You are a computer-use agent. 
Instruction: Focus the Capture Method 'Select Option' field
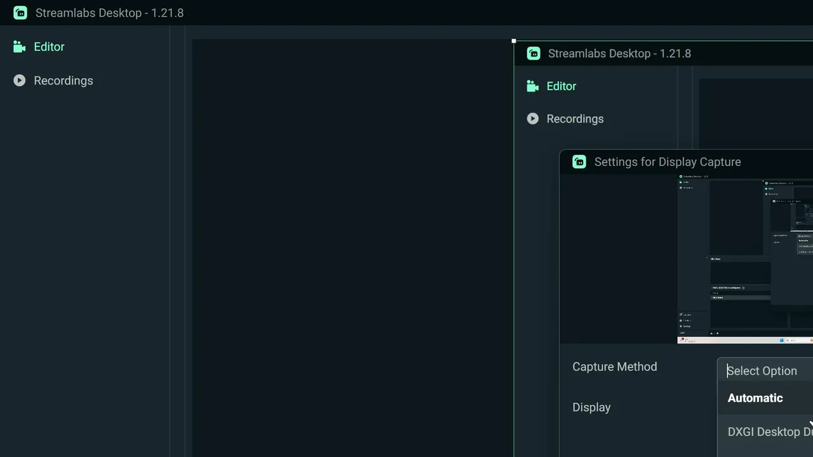[765, 371]
